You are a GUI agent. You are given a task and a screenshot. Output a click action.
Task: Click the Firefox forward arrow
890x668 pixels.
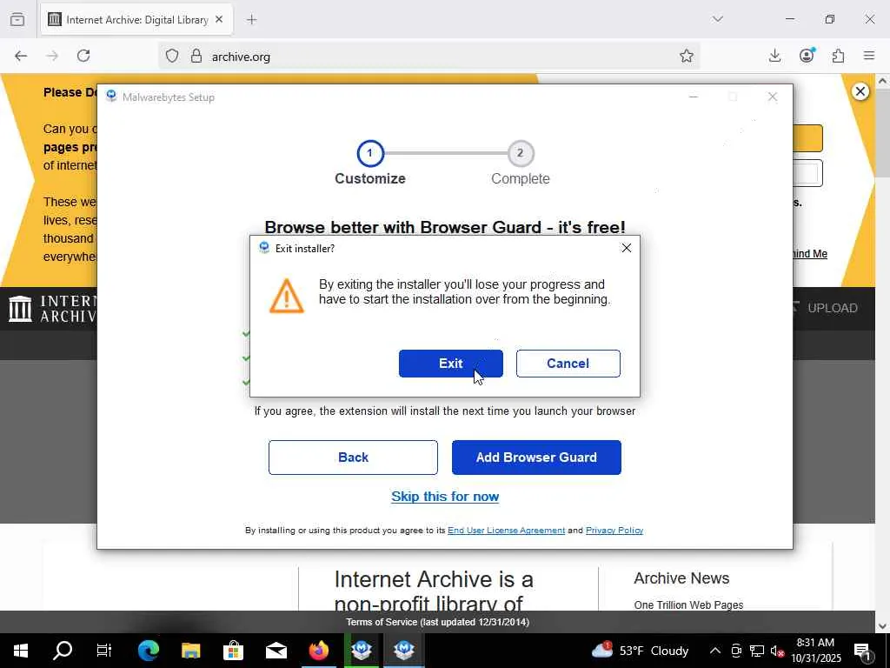point(52,56)
